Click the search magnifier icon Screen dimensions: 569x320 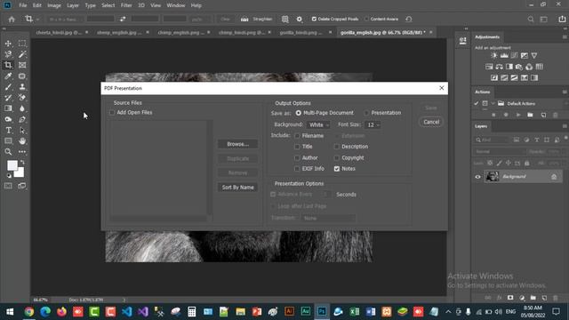(x=531, y=20)
